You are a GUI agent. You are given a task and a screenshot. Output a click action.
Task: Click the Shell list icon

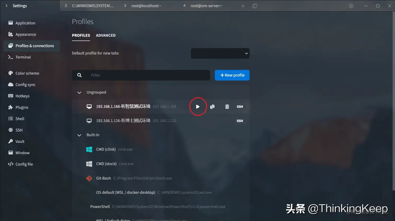(10, 119)
